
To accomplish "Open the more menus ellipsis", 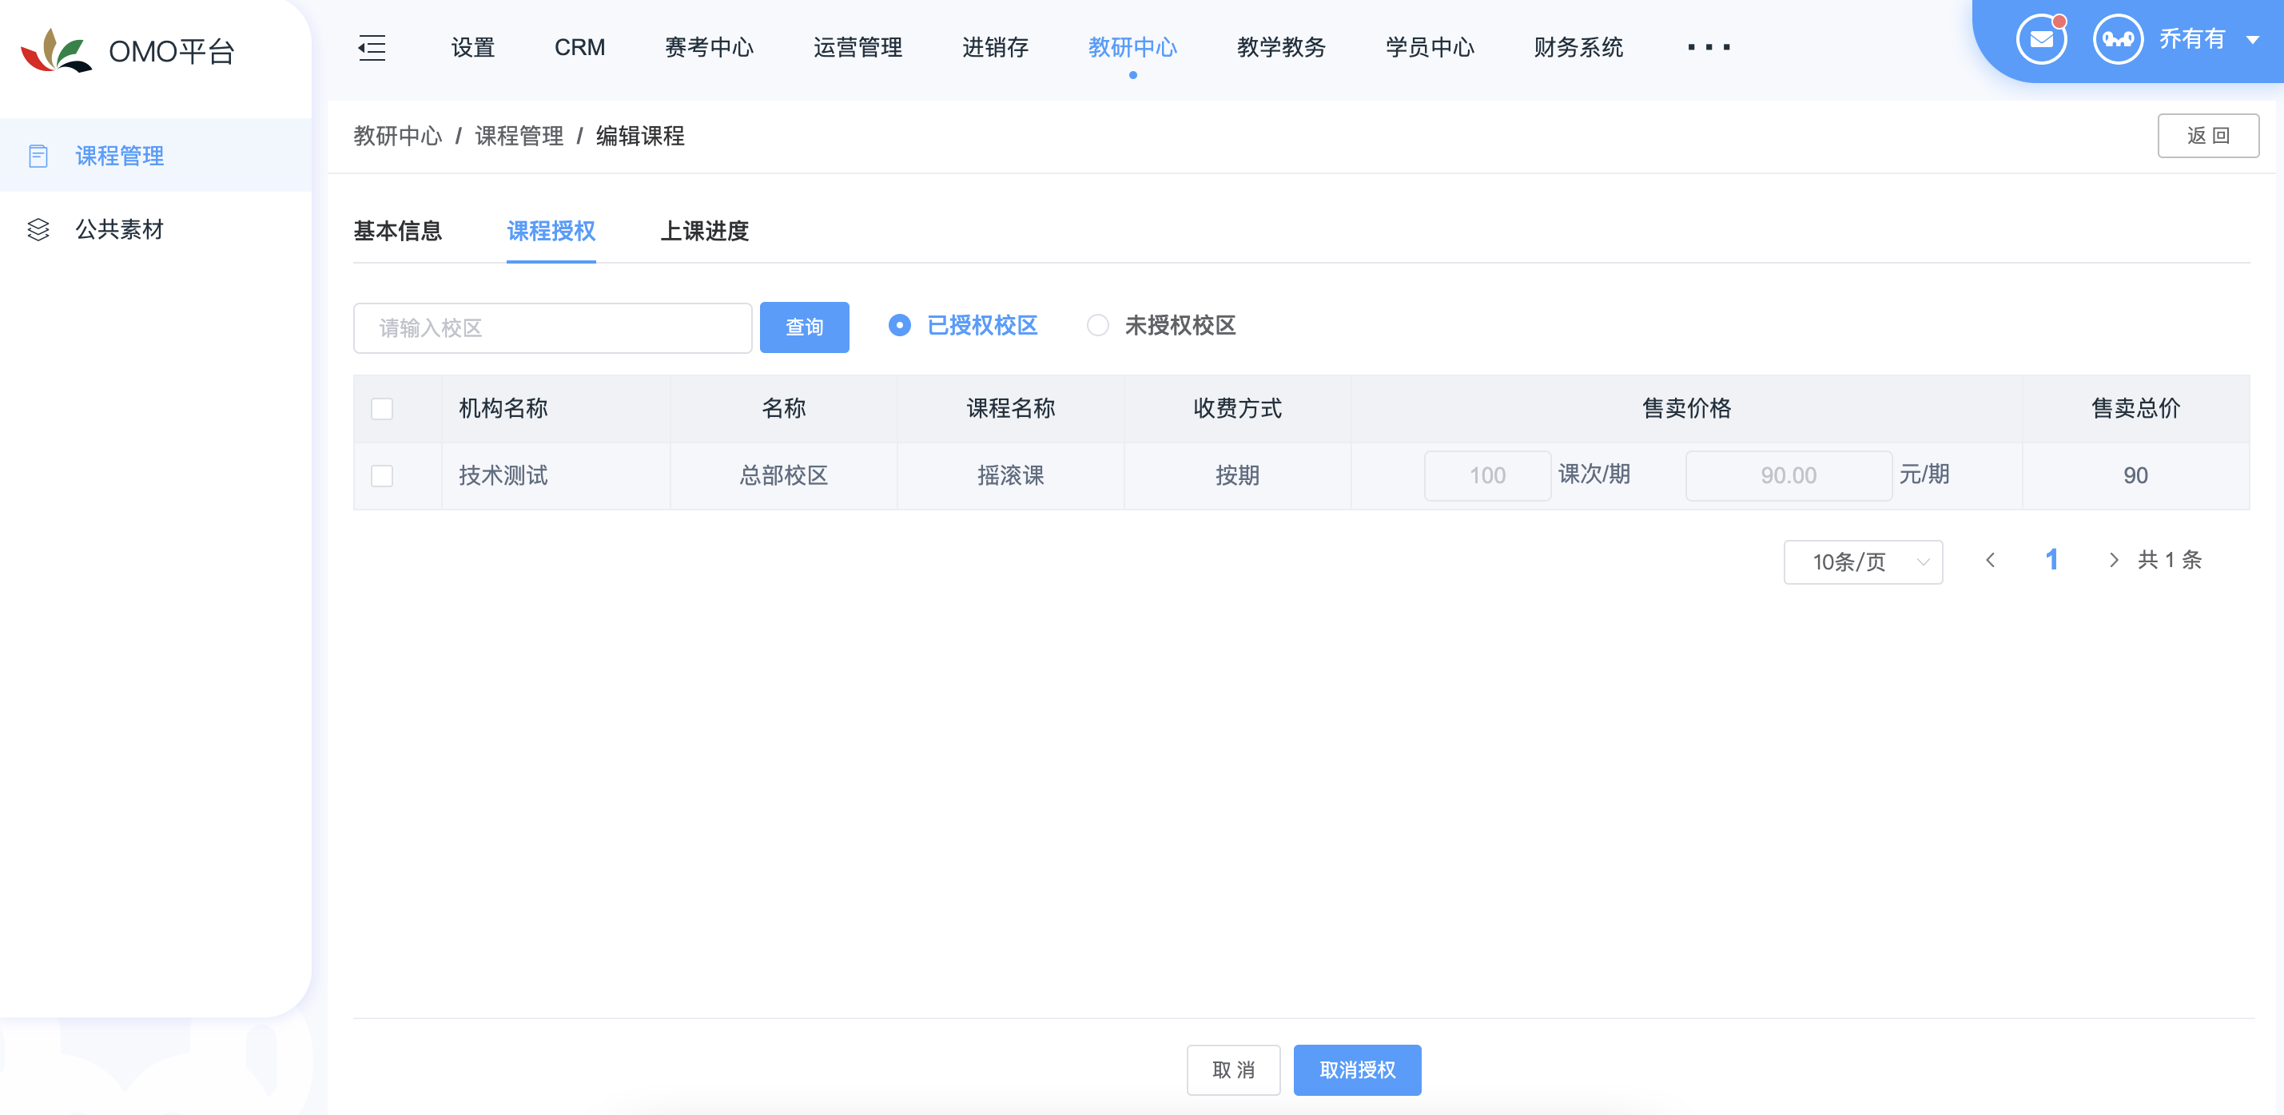I will point(1708,47).
